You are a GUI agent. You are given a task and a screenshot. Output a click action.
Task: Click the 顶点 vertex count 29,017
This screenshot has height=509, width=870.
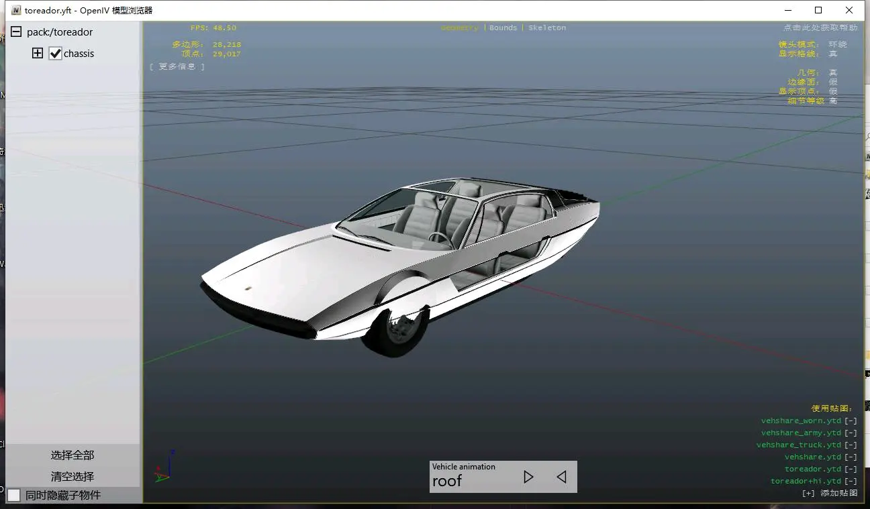point(211,54)
